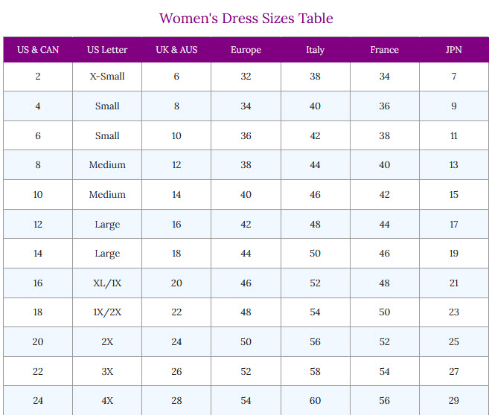The width and height of the screenshot is (489, 415).
Task: Select France size 56 cell
Action: click(384, 401)
